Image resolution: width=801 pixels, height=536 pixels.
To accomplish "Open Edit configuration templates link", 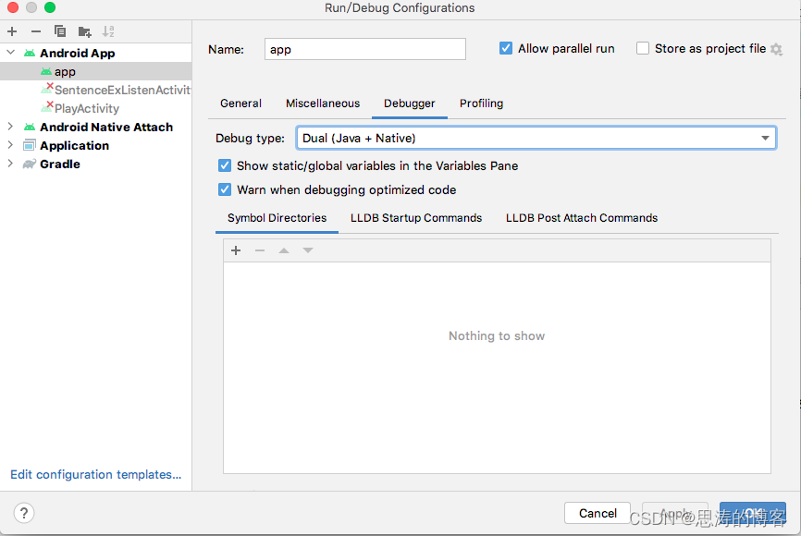I will pyautogui.click(x=96, y=474).
